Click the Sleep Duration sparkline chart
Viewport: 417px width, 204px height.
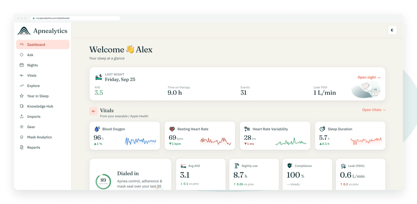point(366,141)
